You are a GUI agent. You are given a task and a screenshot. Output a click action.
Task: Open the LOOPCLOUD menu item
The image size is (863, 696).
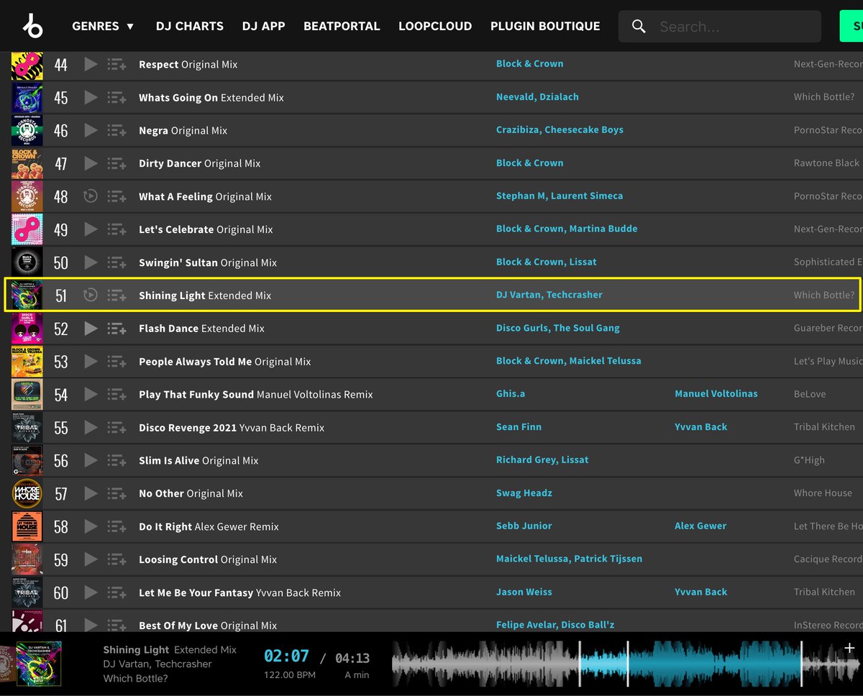coord(435,26)
